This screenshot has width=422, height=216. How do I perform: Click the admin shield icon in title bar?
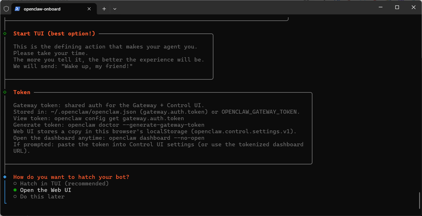6,9
